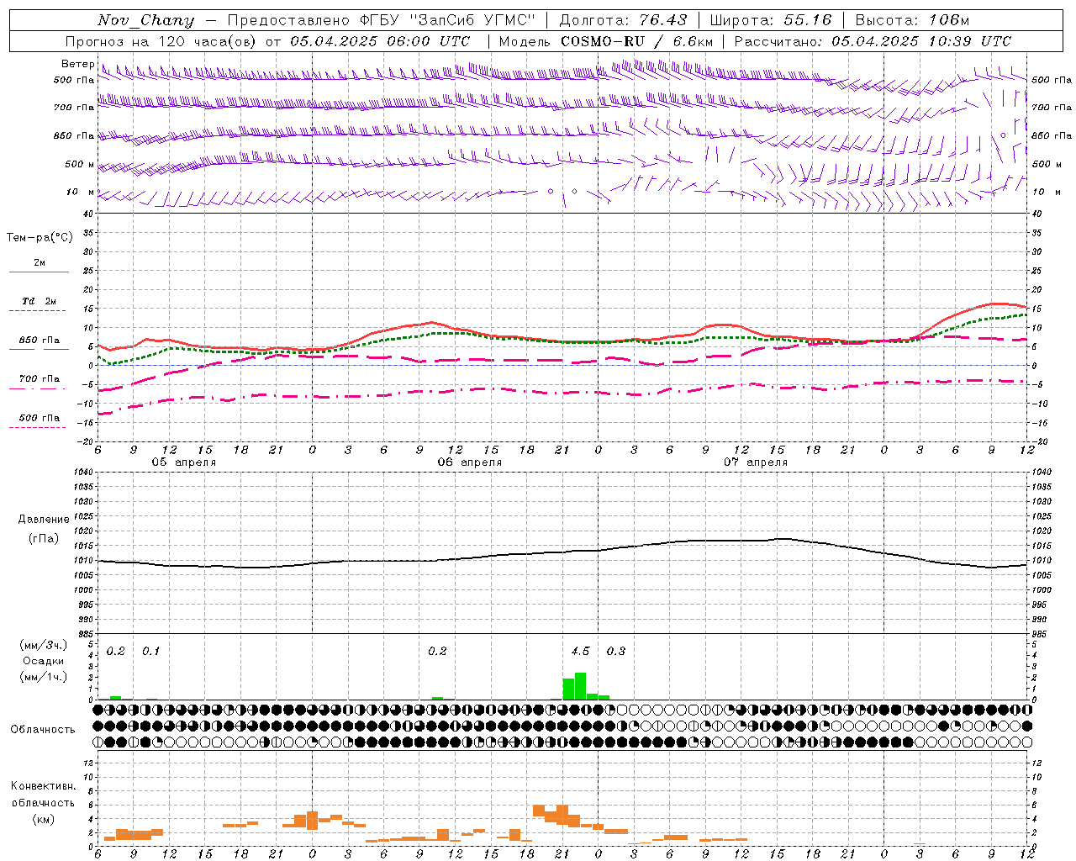
Task: Click the Nov_Chany station title
Action: tap(145, 20)
